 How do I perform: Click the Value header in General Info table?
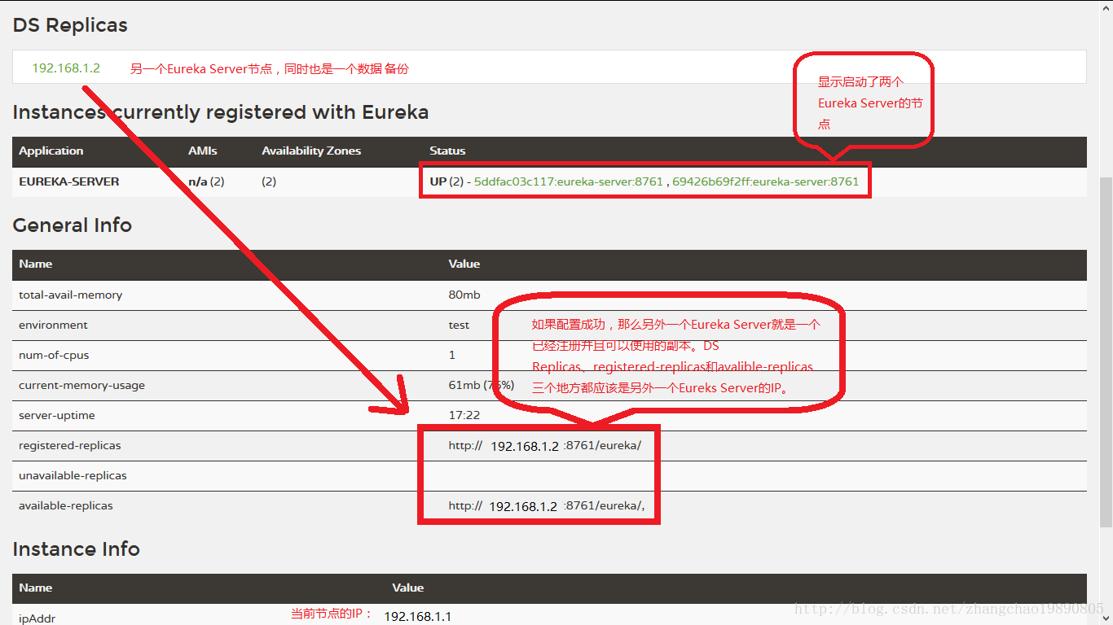coord(464,264)
